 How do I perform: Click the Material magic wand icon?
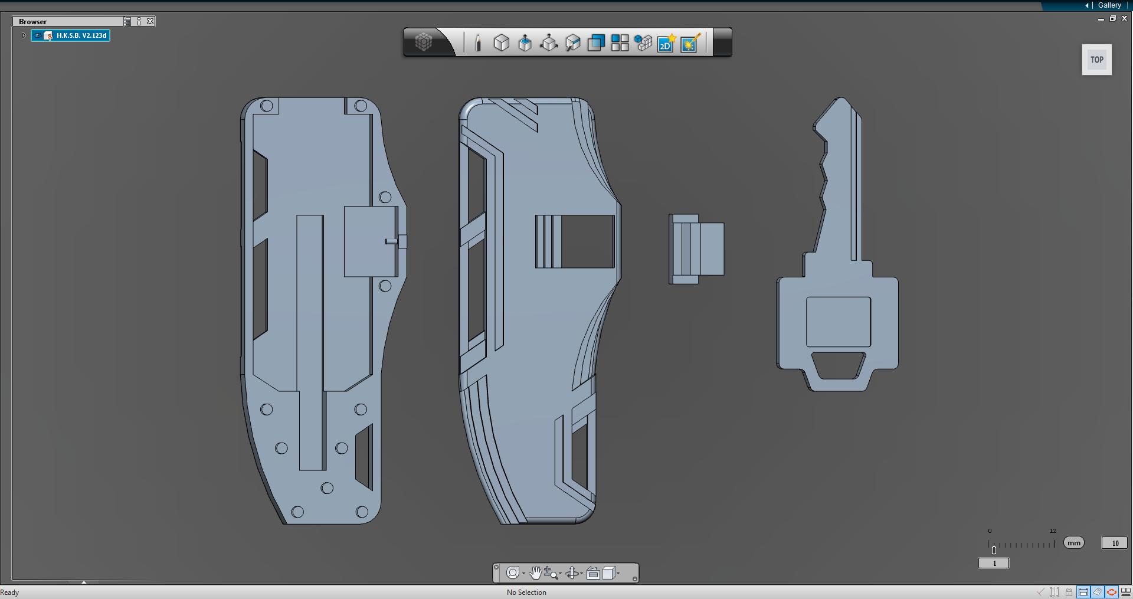pyautogui.click(x=690, y=42)
